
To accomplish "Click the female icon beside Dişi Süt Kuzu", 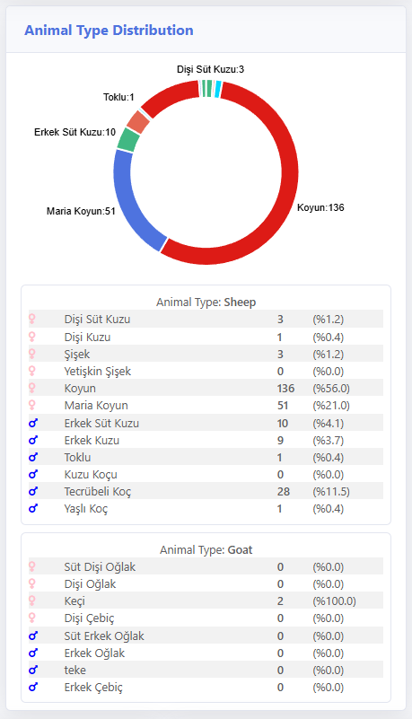I will click(32, 320).
